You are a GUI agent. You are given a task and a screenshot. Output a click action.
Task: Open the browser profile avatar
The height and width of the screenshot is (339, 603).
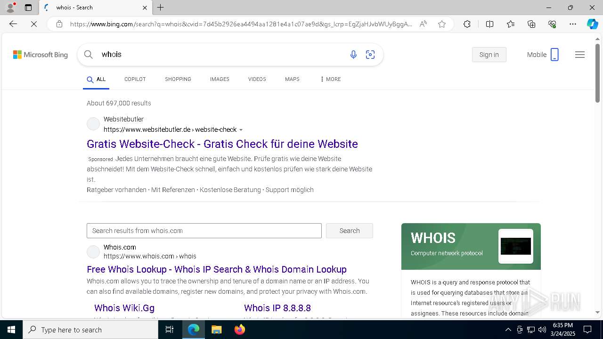click(x=10, y=8)
